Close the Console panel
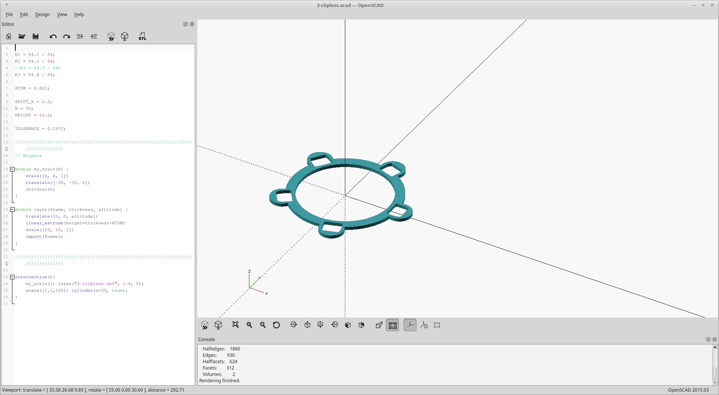Screen dimensions: 719x395 point(715,340)
